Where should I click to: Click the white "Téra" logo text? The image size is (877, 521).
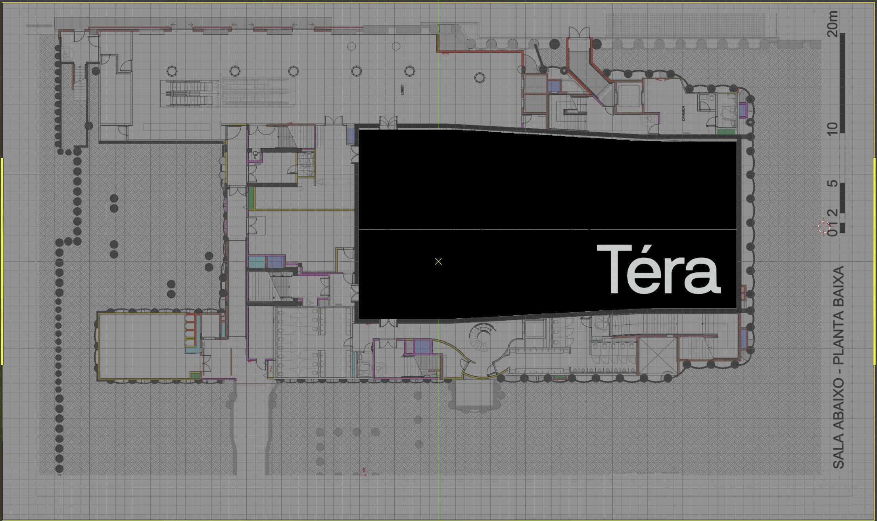[x=658, y=268]
